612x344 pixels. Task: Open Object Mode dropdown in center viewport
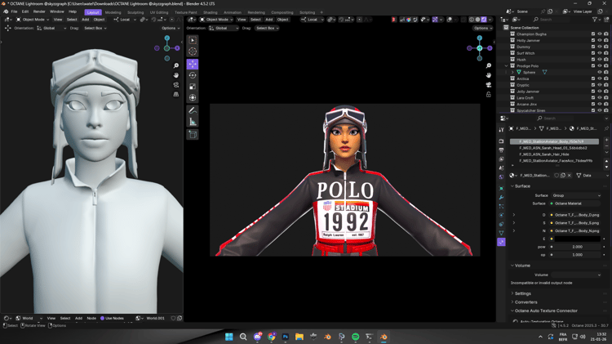point(216,20)
